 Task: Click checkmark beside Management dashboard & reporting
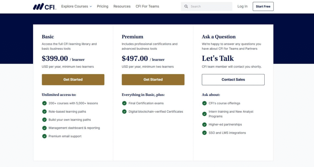coord(44,128)
